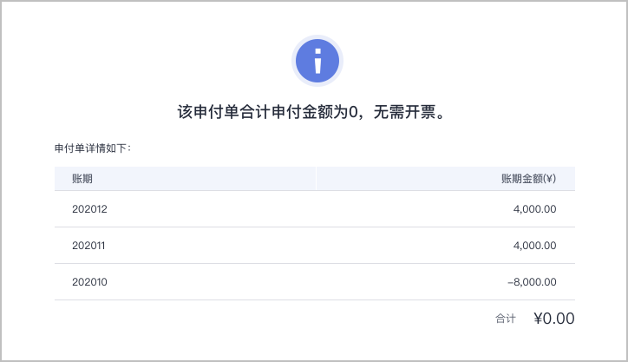628x362 pixels.
Task: Click the divider between table header columns
Action: click(316, 178)
